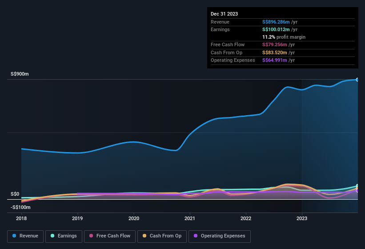
Task: Toggle the Revenue legend button
Action: tap(25, 236)
